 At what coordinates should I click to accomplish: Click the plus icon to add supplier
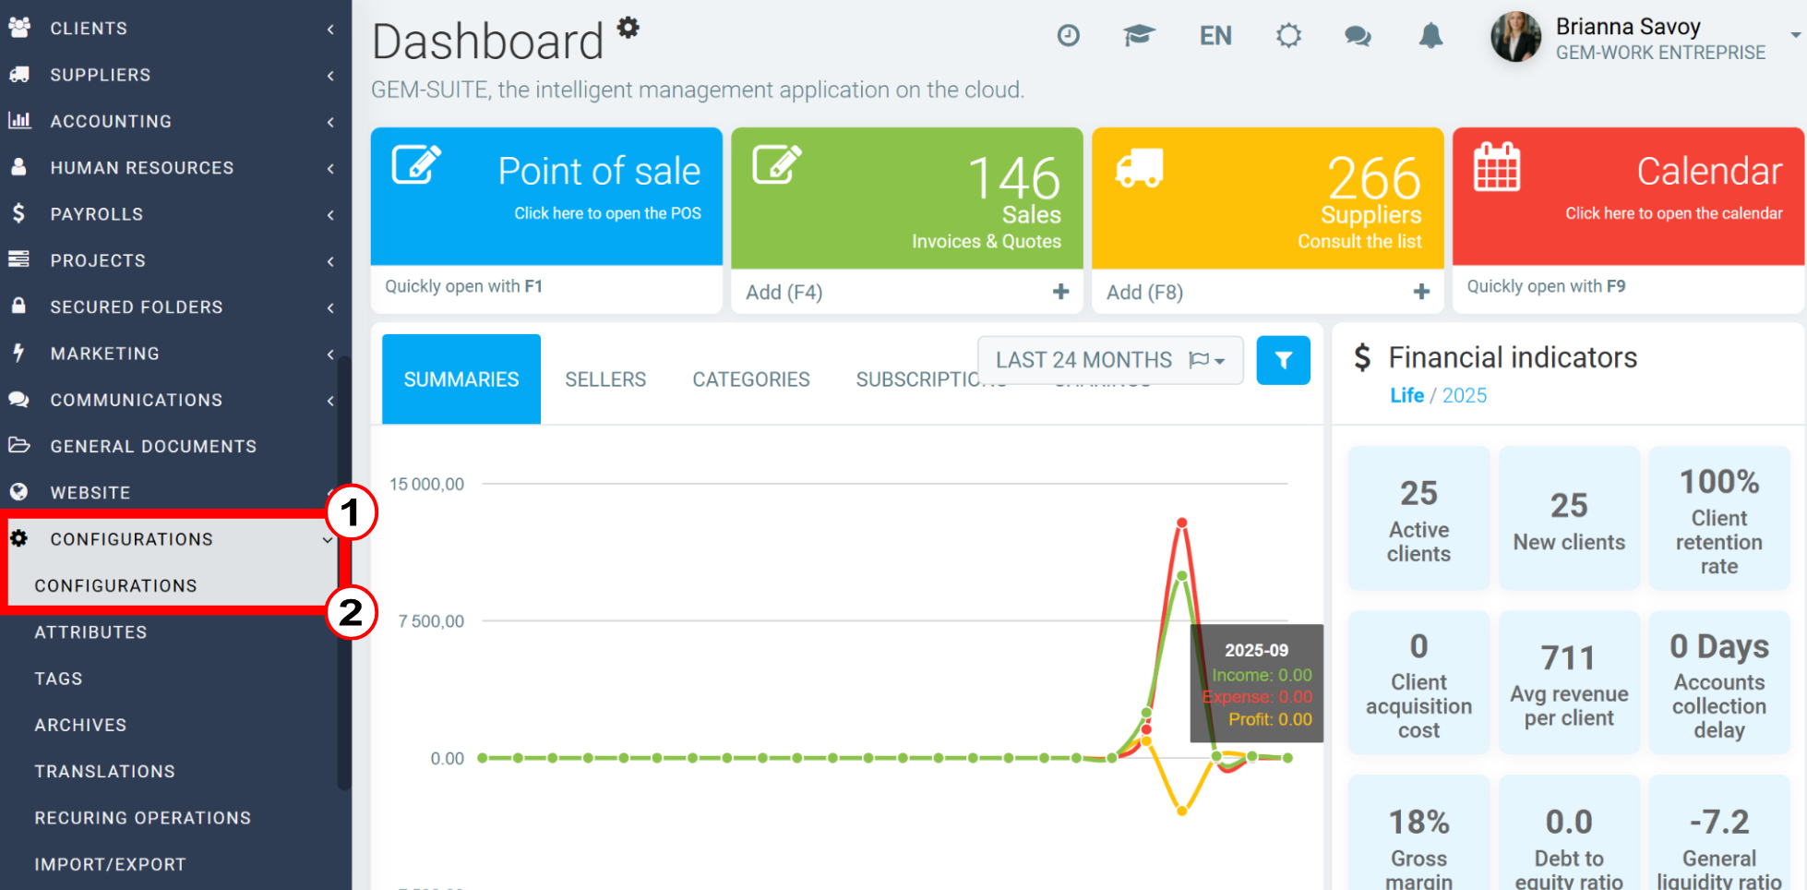click(x=1421, y=292)
